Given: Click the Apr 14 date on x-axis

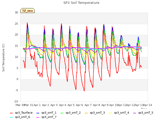Looking at the screenshot, I should coord(148,105).
